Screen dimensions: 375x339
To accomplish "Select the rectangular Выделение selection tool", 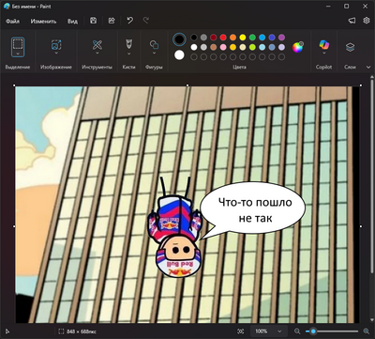I will coord(18,44).
